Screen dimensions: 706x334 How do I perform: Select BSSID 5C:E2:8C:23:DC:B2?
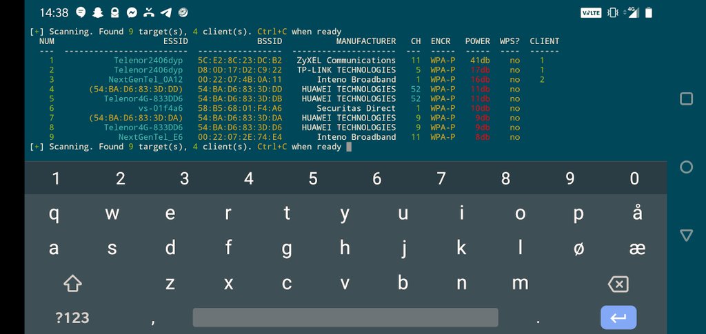[x=240, y=60]
